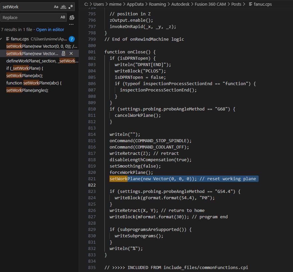Screen dimensions: 293x272
Task: Open the 'function setWorkPlane(abc)' result
Action: [x=34, y=83]
